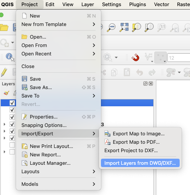Toggle the snapping magnet icon
Viewport: 190px width, 195px height.
135,57
